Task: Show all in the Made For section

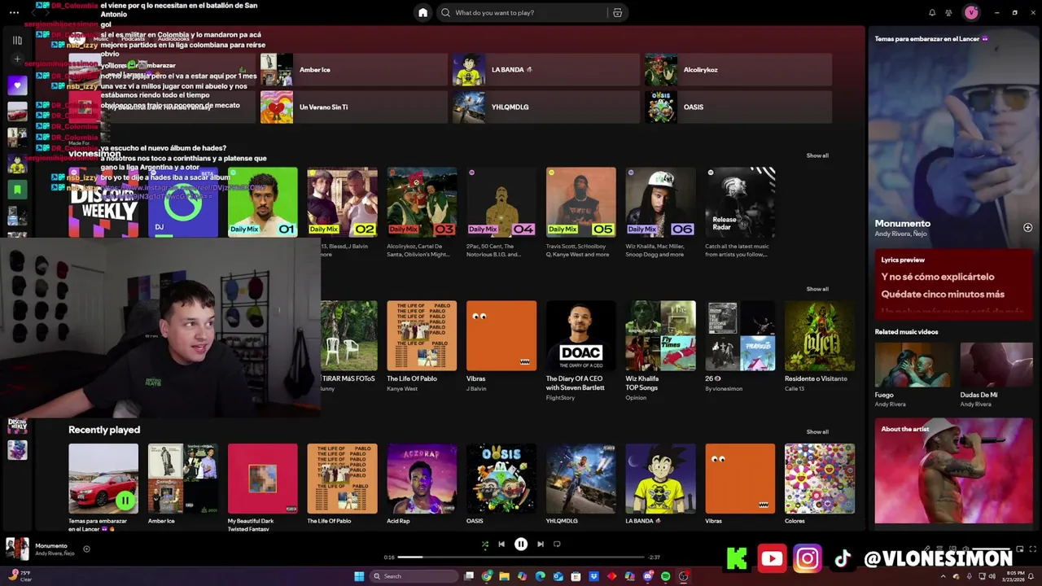Action: tap(817, 155)
